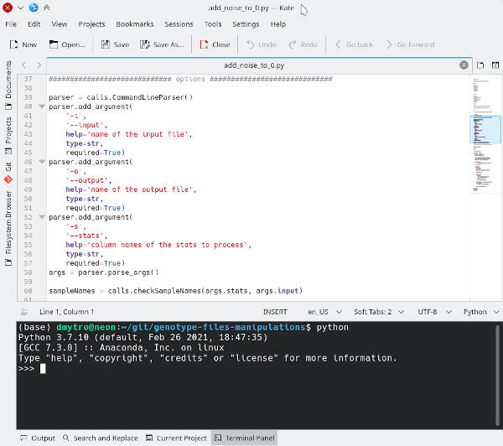The width and height of the screenshot is (503, 446).
Task: Click the keep-above arrows in title bar
Action: [46, 8]
